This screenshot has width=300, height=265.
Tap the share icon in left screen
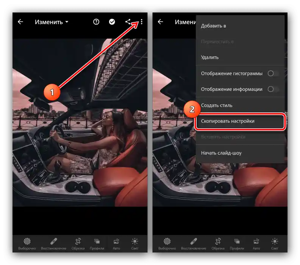128,22
